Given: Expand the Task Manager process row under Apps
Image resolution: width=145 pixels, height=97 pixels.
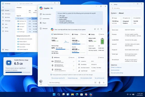Looking at the screenshot, I should (x=17, y=32).
